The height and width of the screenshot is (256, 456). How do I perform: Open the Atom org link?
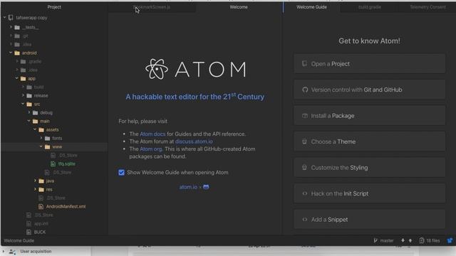(150, 149)
